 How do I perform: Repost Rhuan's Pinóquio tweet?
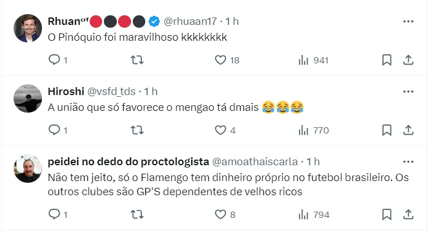click(x=137, y=60)
